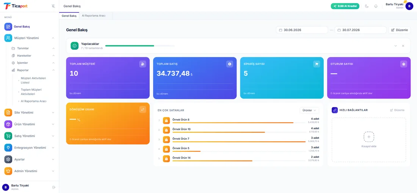Click the Yapılacaklar checkmark icon

(x=74, y=46)
